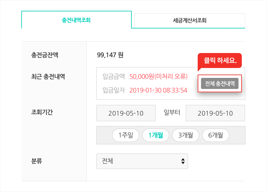
Task: Click the 최근 충전내역 row label
Action: (48, 76)
